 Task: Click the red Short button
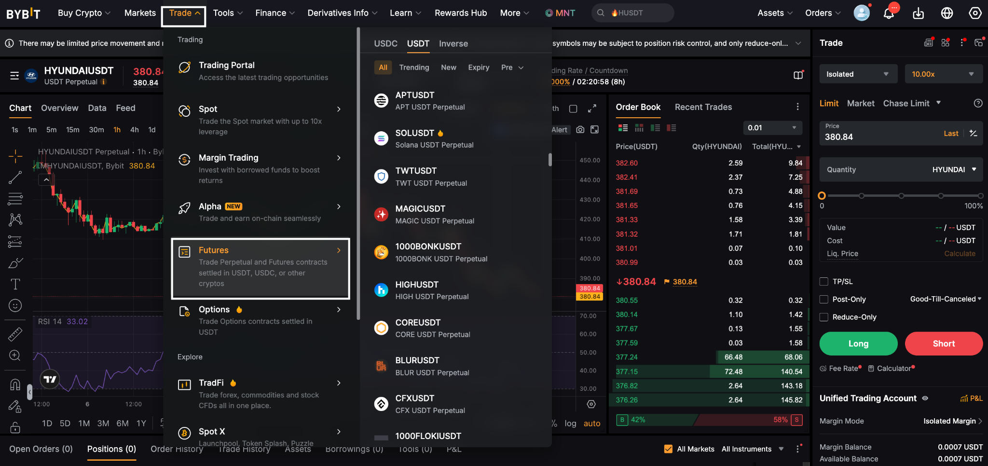(x=944, y=343)
